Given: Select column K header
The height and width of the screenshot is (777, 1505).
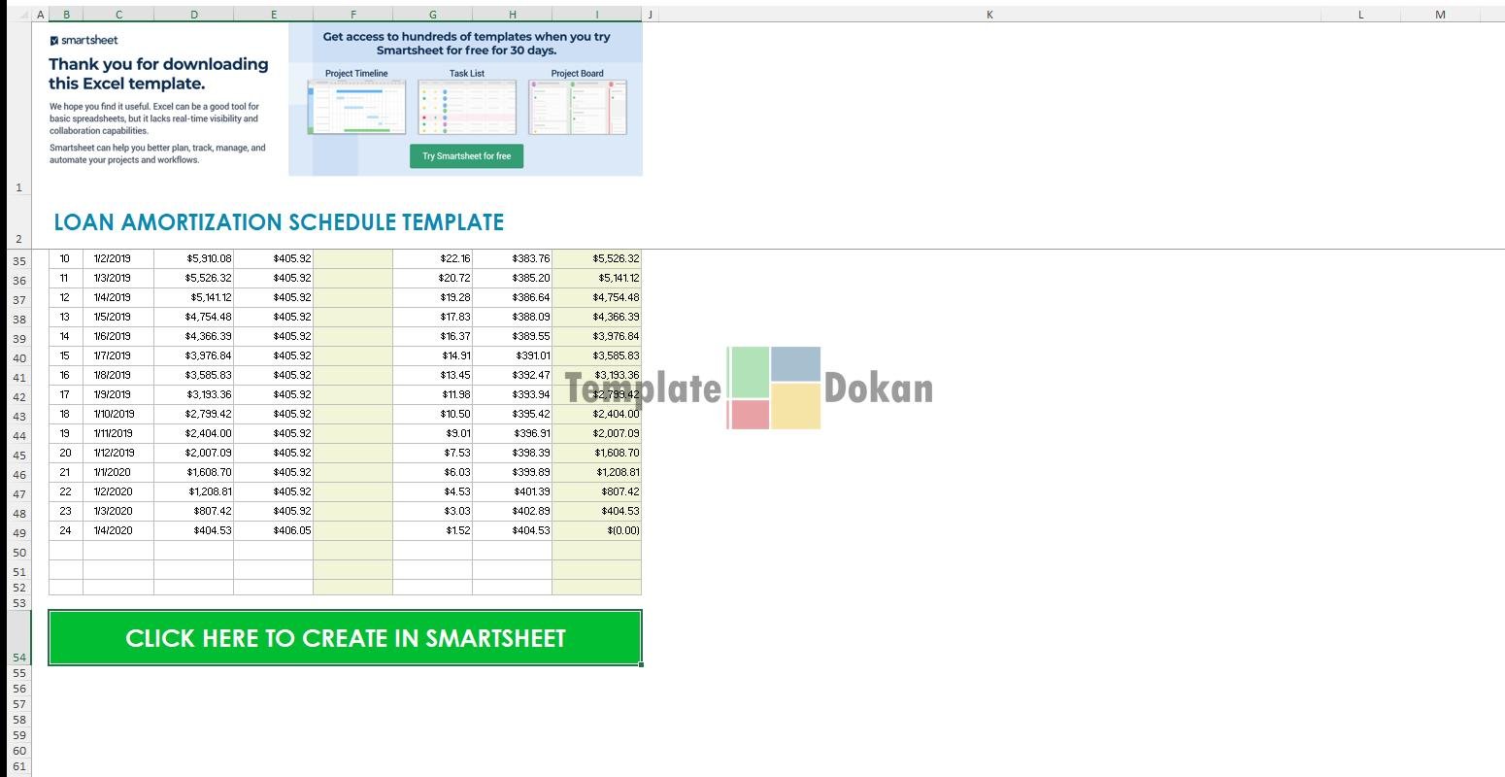Looking at the screenshot, I should coord(988,15).
